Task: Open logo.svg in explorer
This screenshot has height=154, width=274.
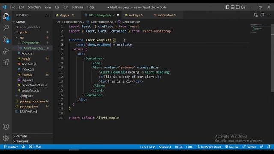Action: [33, 80]
